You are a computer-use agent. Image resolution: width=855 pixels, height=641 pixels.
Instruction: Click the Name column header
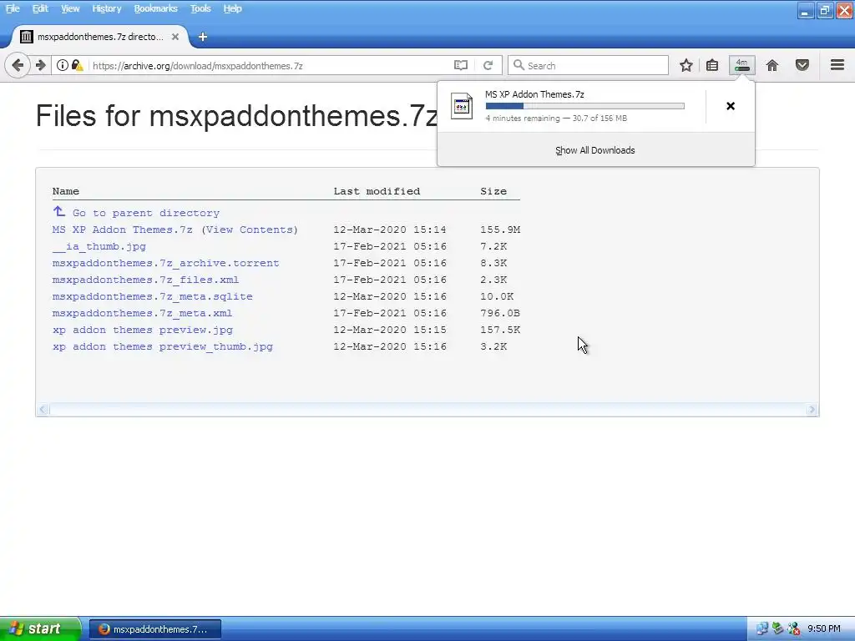65,191
